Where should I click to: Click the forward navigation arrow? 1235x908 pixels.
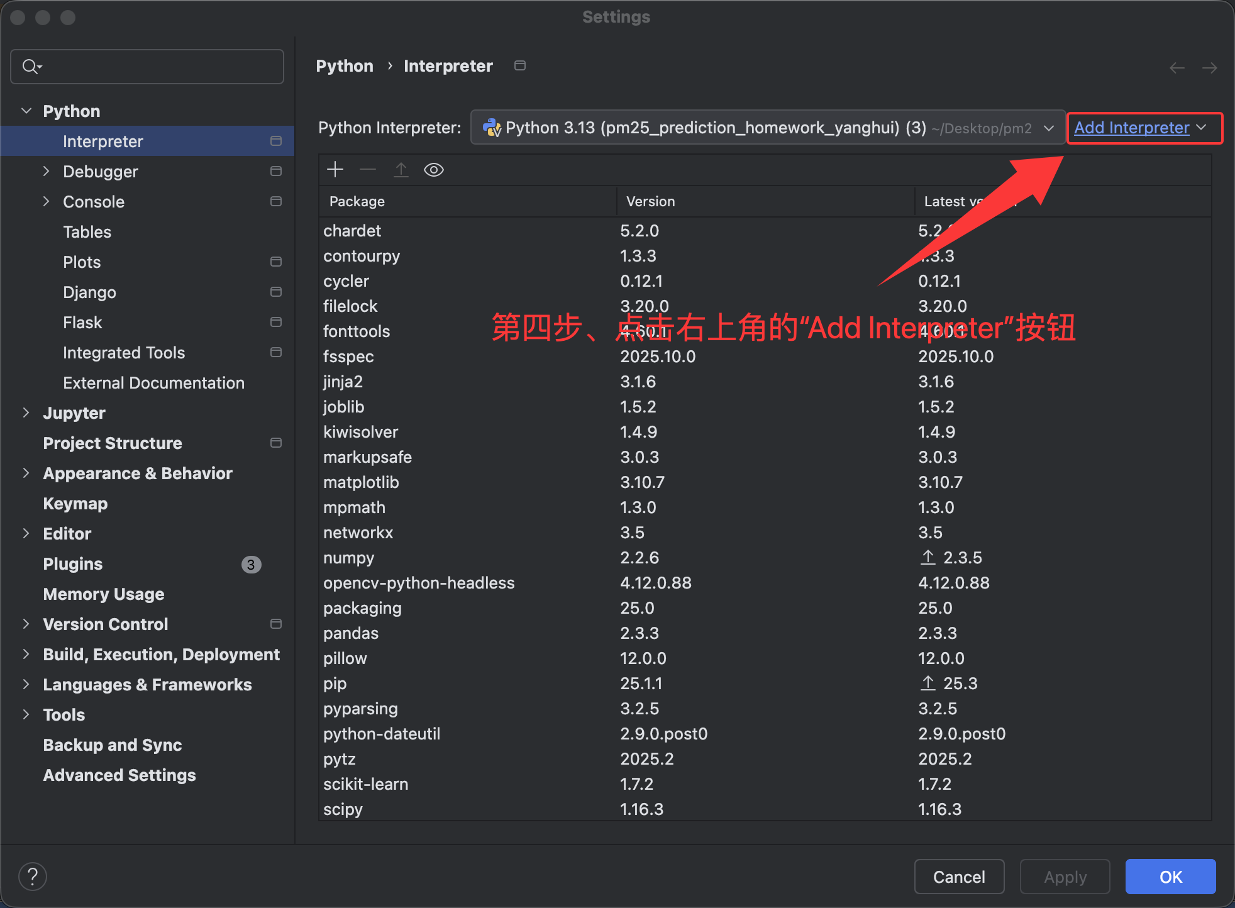pos(1209,68)
